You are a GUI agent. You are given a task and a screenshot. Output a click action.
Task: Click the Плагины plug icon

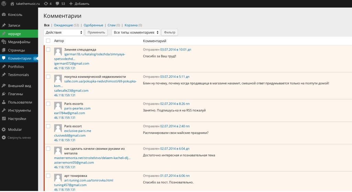point(4,94)
